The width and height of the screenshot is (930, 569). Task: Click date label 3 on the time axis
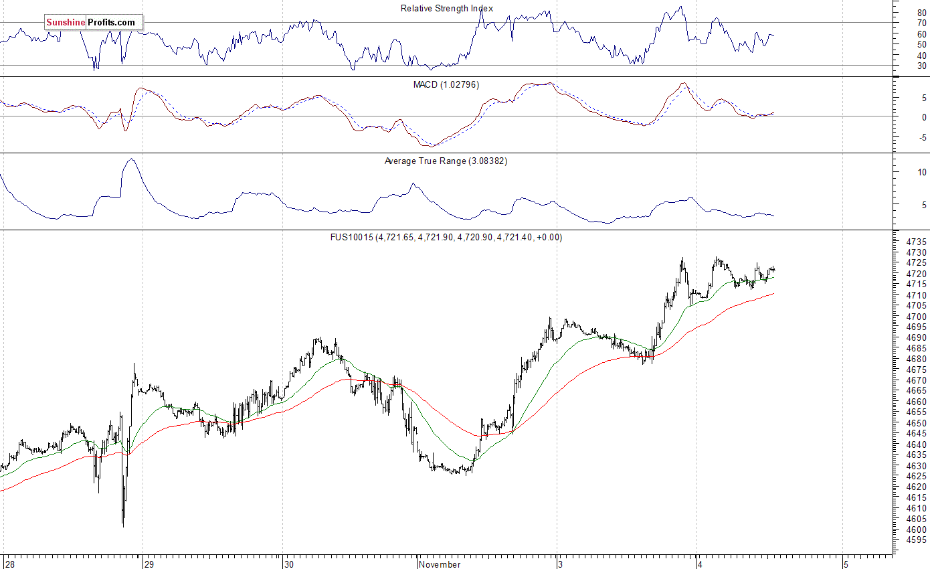(561, 564)
